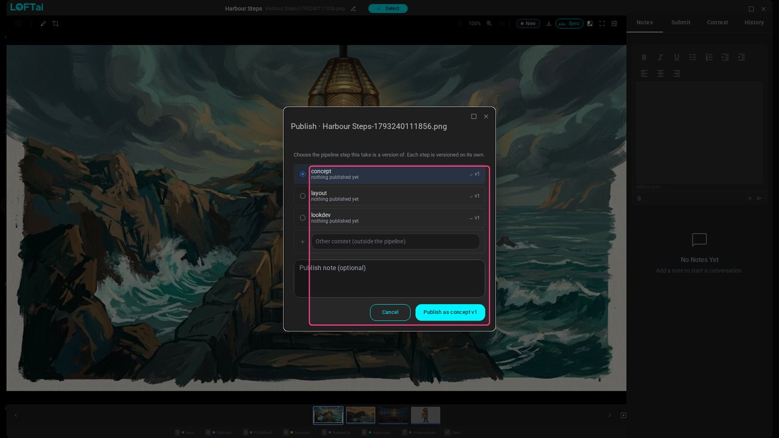Insert a bulleted list in notes
779x438 pixels.
pyautogui.click(x=693, y=57)
